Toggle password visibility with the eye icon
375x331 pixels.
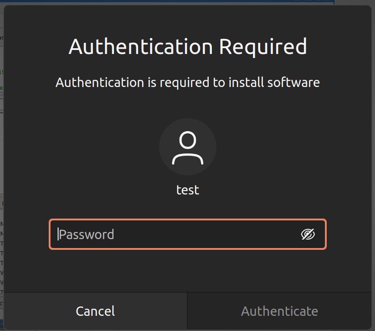coord(308,234)
